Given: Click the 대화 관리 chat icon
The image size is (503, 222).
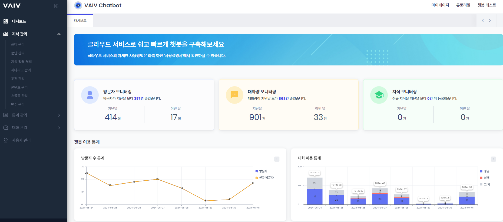Looking at the screenshot, I should 6,128.
